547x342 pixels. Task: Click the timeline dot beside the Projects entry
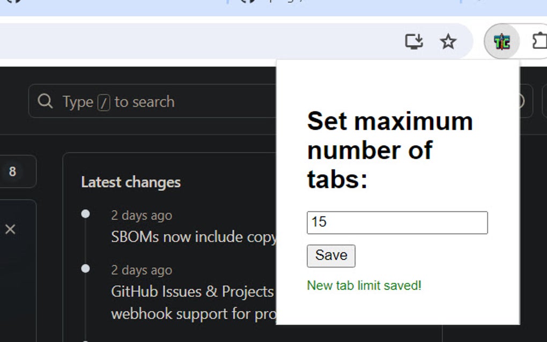pyautogui.click(x=86, y=269)
